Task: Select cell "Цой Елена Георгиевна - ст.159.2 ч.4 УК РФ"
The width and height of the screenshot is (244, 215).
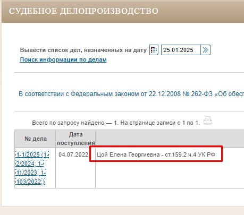Action: [x=156, y=154]
